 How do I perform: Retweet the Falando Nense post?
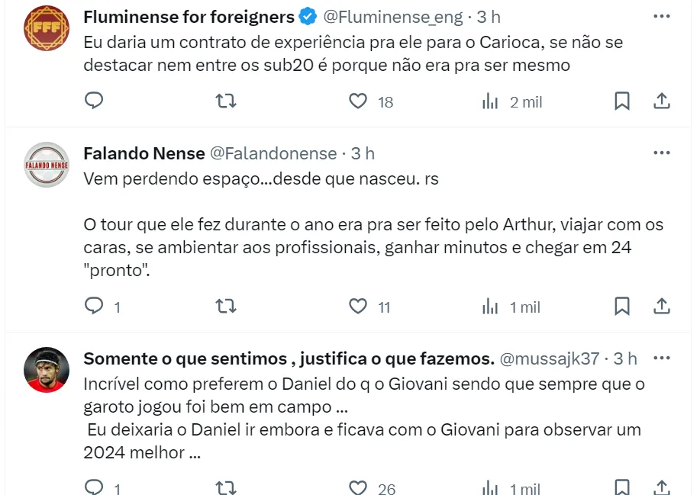coord(226,306)
